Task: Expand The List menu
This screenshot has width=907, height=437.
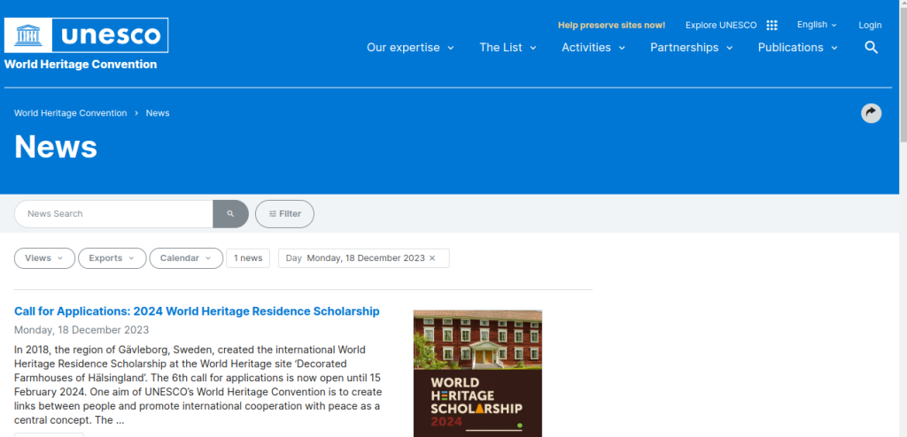Action: point(508,48)
